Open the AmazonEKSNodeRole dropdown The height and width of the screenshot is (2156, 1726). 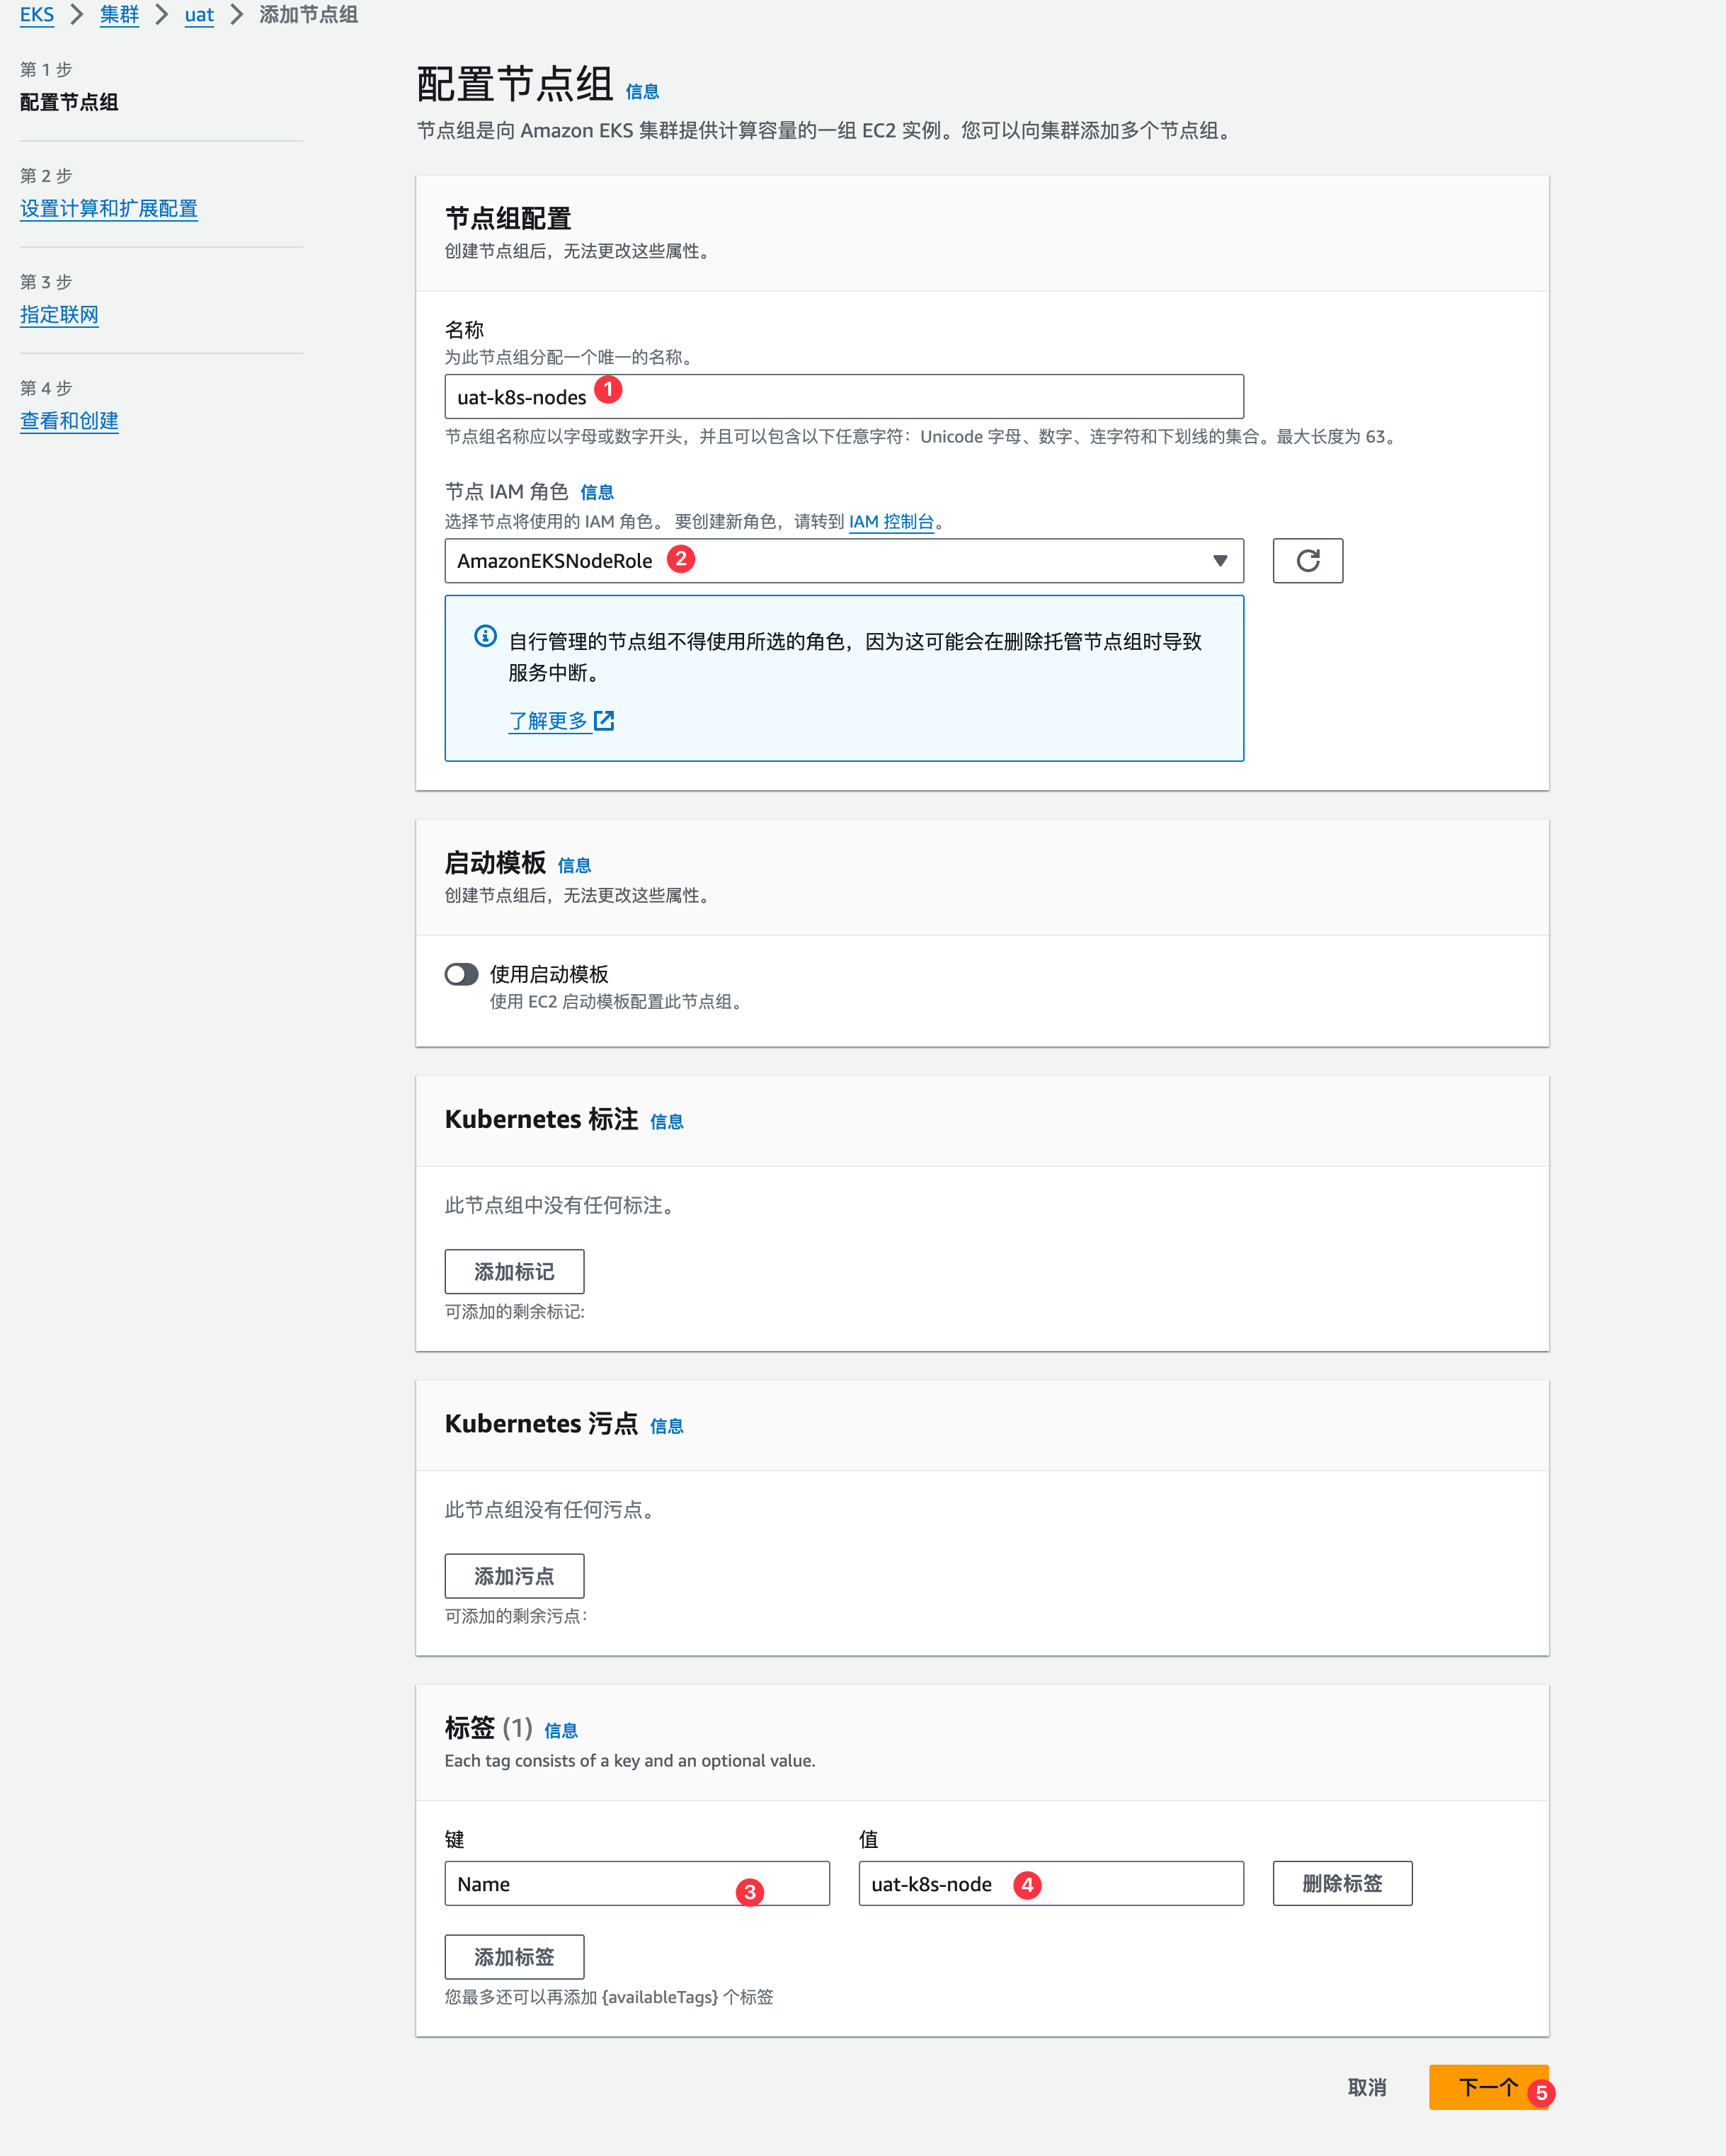[844, 560]
